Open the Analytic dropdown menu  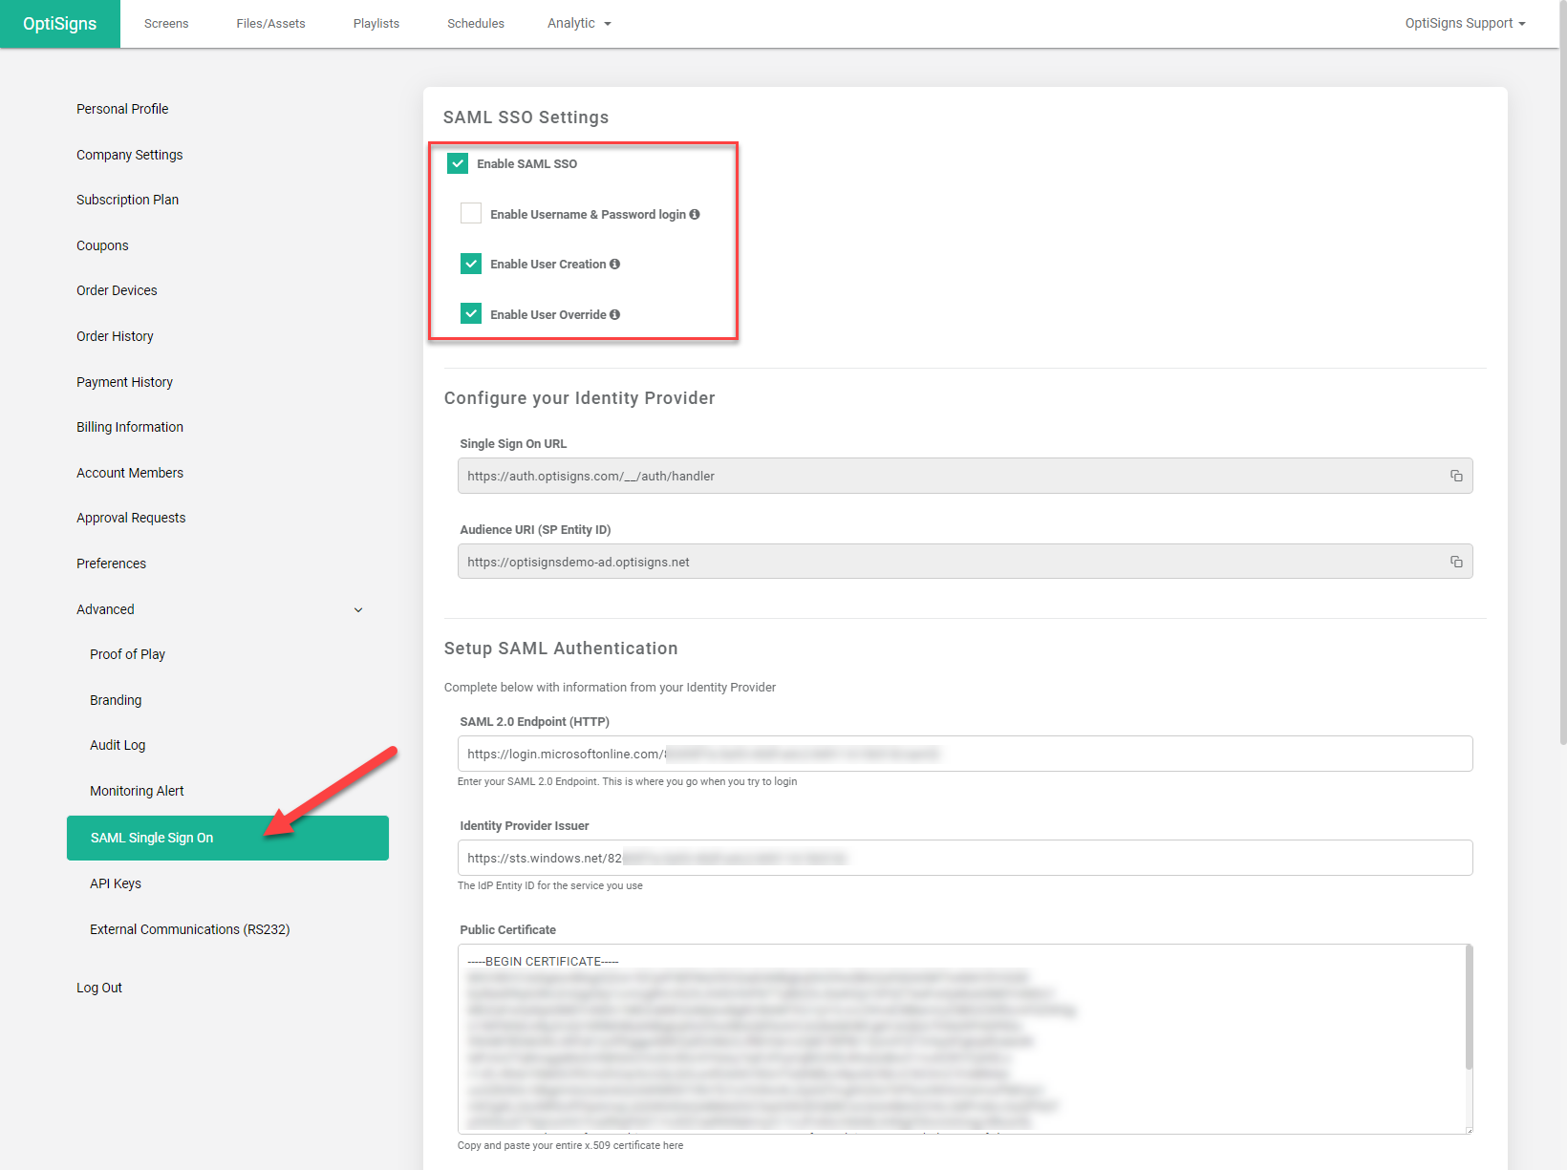click(x=579, y=23)
